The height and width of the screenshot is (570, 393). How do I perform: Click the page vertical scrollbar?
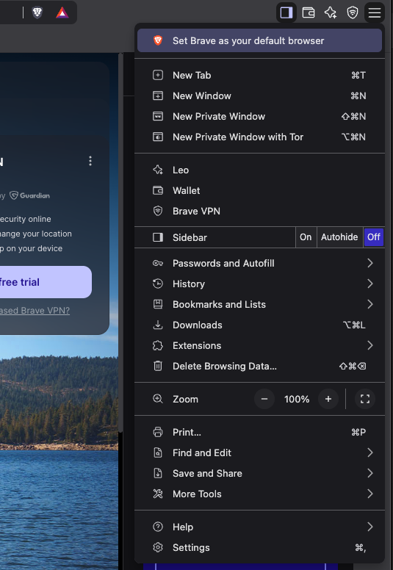[120, 242]
